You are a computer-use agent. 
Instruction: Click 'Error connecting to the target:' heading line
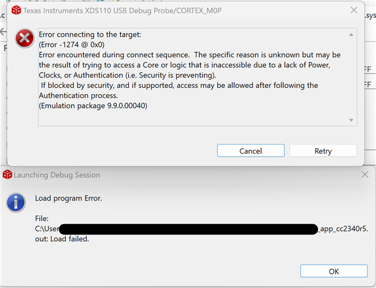click(90, 34)
